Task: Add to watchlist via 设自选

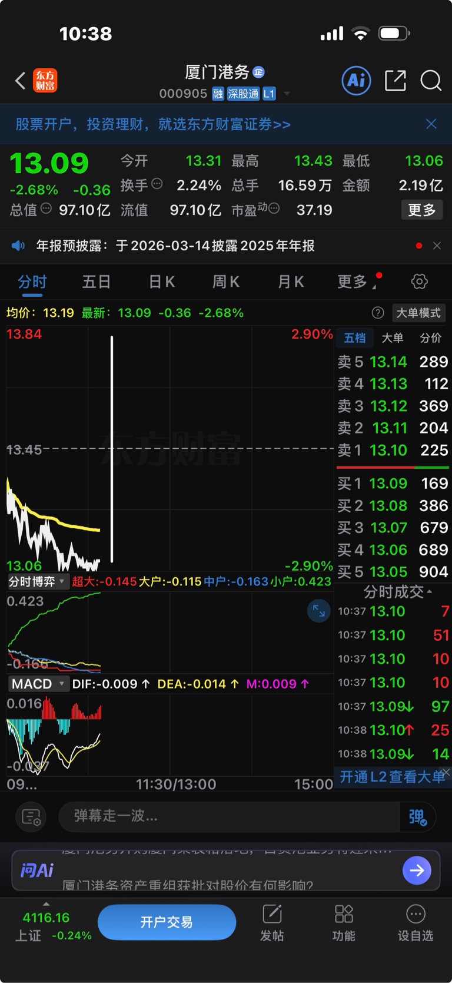Action: point(416,922)
